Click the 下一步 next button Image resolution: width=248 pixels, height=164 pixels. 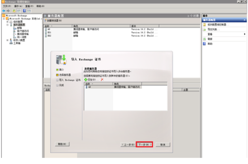(x=145, y=145)
